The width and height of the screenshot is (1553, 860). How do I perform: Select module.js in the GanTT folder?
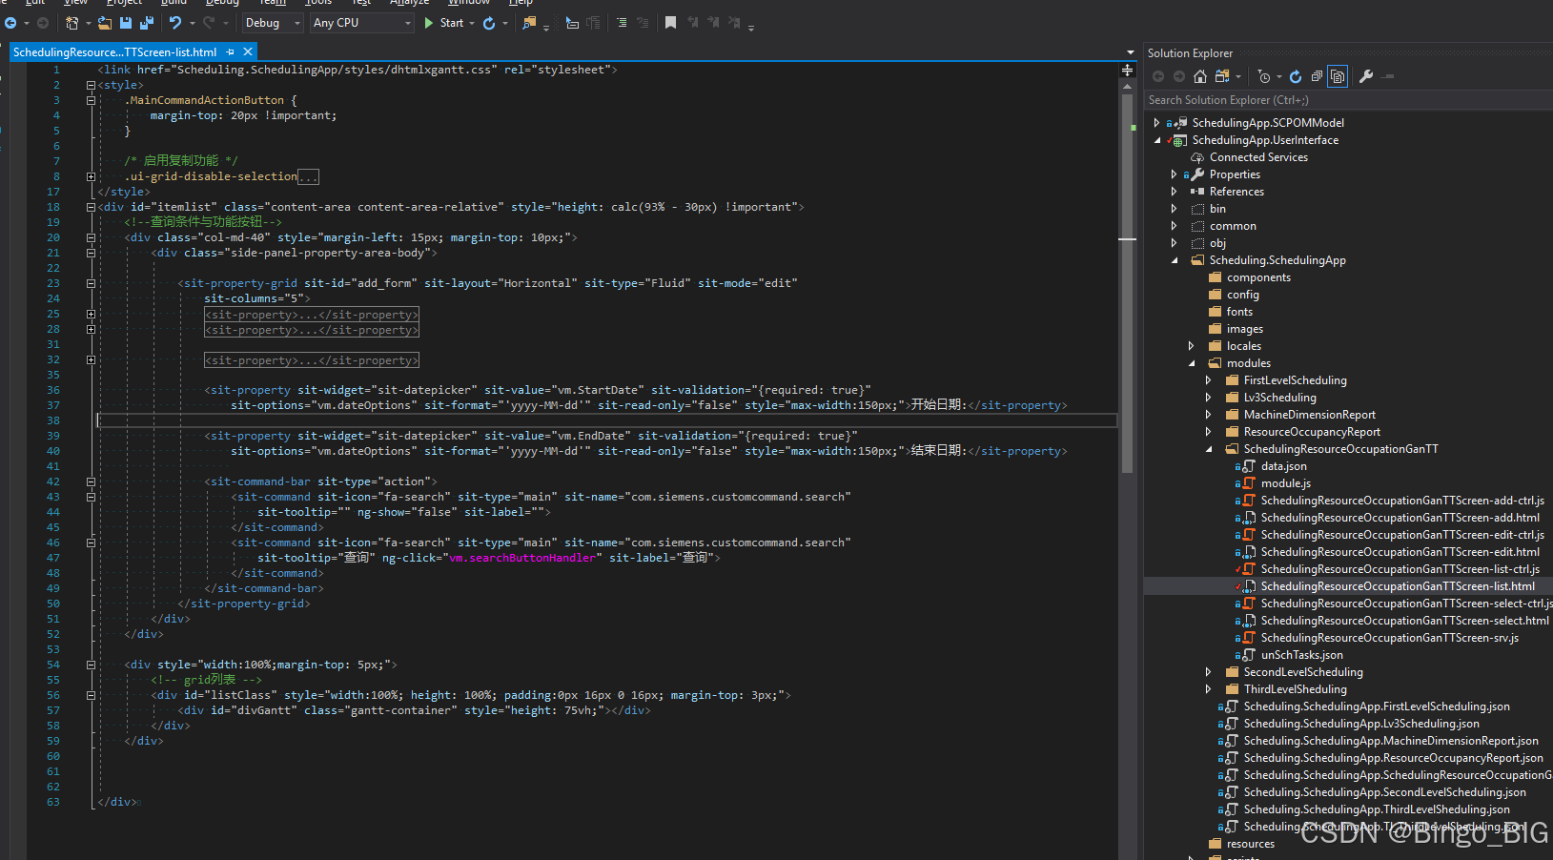pyautogui.click(x=1285, y=483)
